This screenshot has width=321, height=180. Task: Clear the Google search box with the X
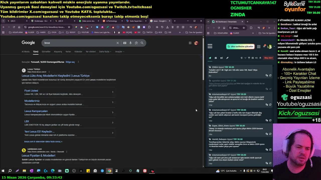117,43
